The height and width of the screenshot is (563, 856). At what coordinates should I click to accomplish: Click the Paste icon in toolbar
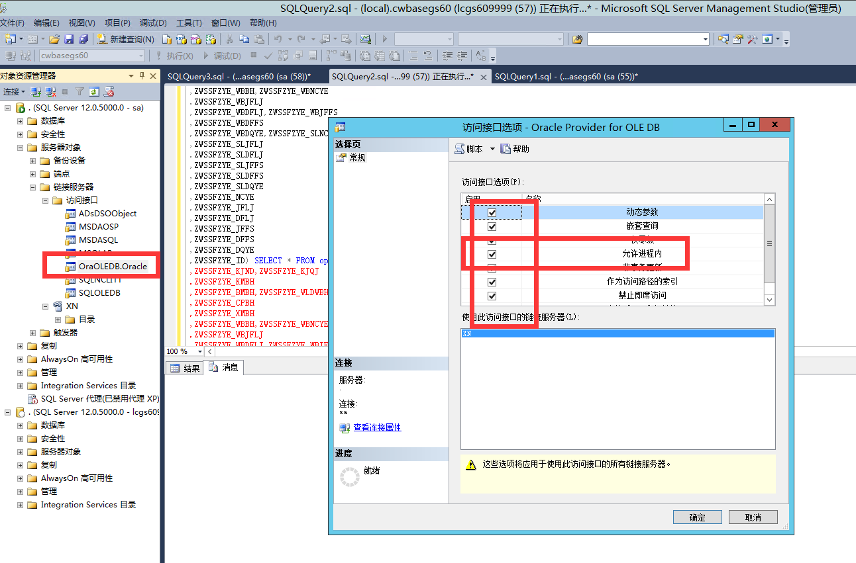[259, 40]
